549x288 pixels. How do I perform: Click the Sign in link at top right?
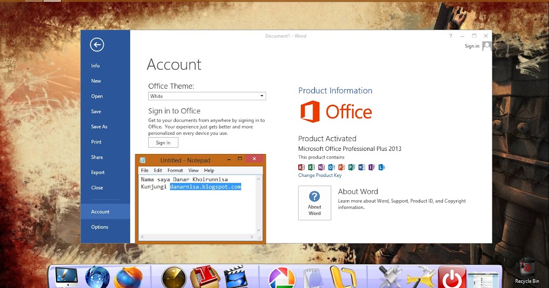(x=472, y=46)
